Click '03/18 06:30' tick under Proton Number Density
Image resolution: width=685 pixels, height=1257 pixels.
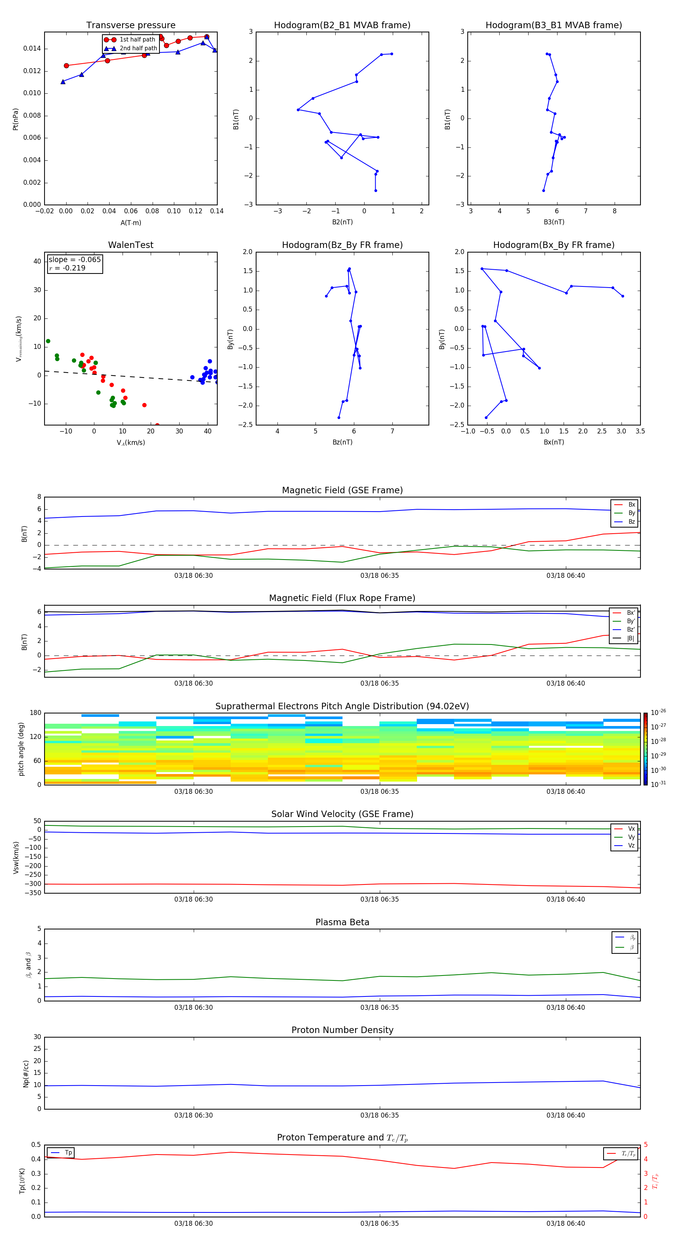(194, 1115)
